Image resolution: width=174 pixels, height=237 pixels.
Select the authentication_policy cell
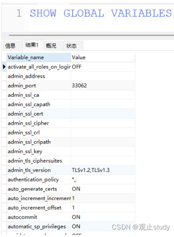(x=39, y=180)
